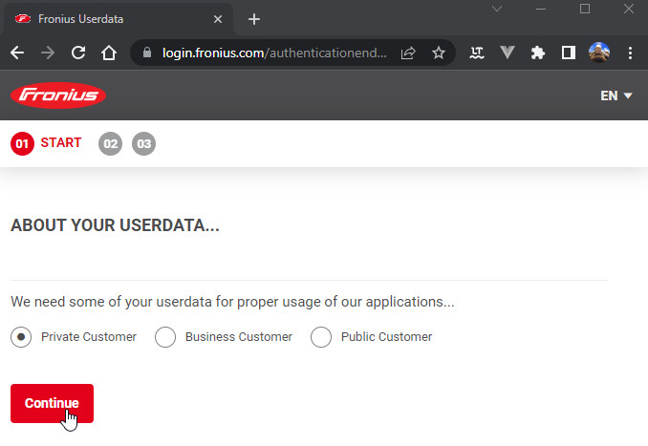The height and width of the screenshot is (446, 648).
Task: Open the Extensions puzzle icon
Action: click(x=538, y=53)
